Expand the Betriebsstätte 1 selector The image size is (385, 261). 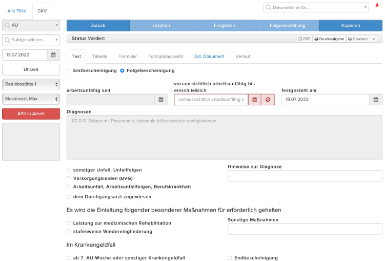pyautogui.click(x=31, y=84)
